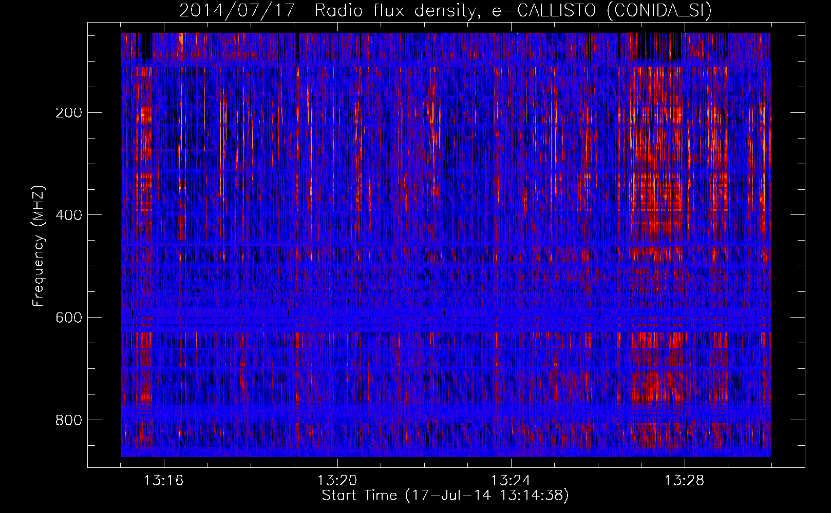Click the 400 frequency tick label
This screenshot has width=831, height=513.
pyautogui.click(x=68, y=215)
